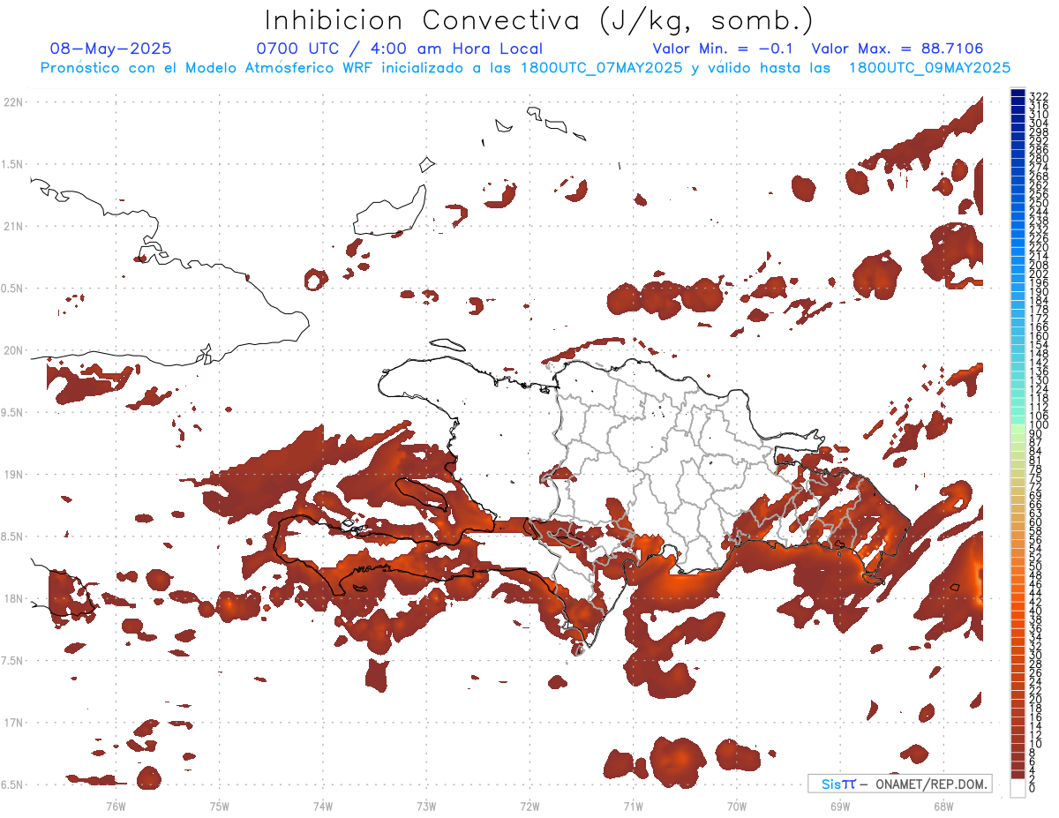Click the title "Inhibicion Convectiva (J/kg, somb.)"
1059x818 pixels.
tap(540, 19)
